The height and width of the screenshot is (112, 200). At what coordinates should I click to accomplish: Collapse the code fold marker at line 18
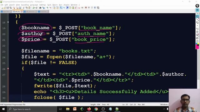point(8,22)
